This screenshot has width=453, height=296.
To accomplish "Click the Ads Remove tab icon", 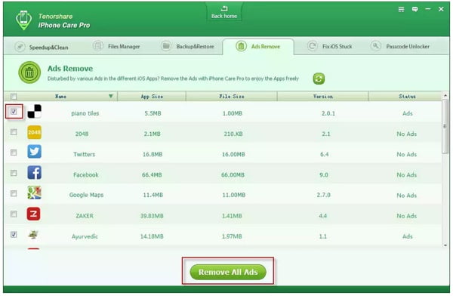I will (241, 46).
